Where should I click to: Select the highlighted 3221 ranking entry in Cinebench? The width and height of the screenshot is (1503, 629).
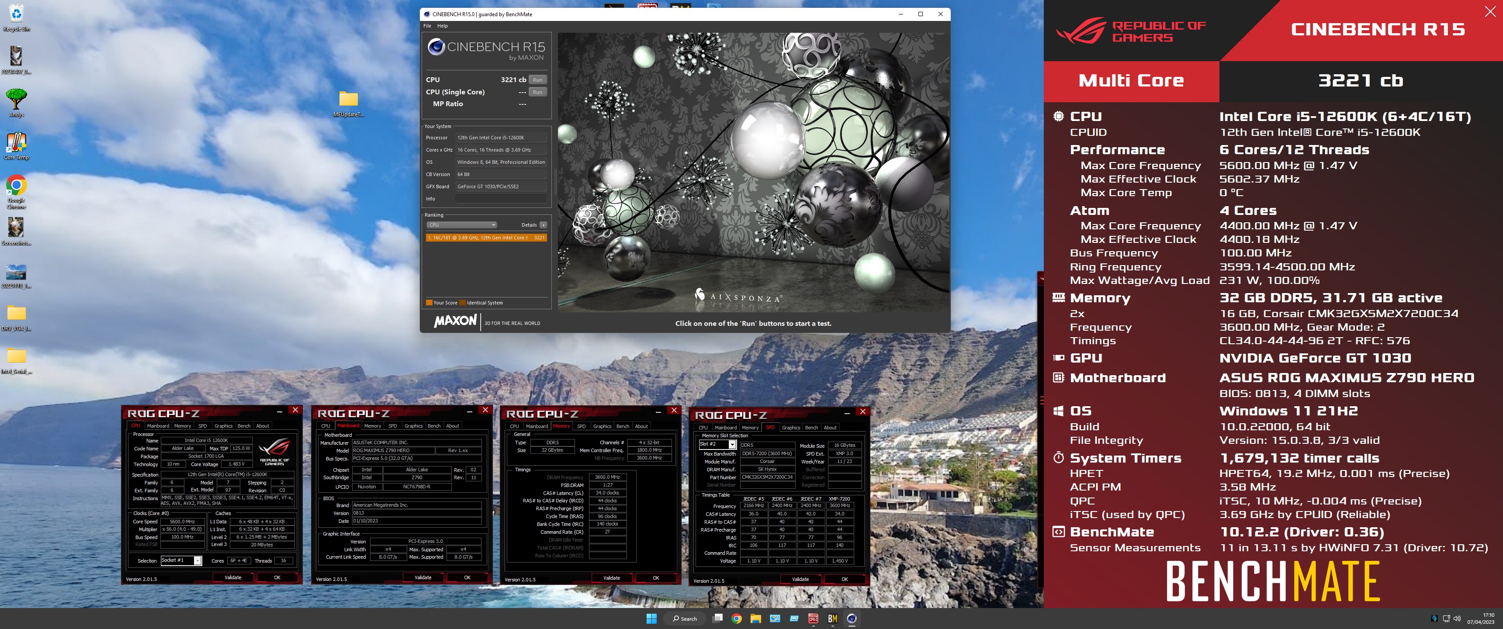click(x=486, y=238)
